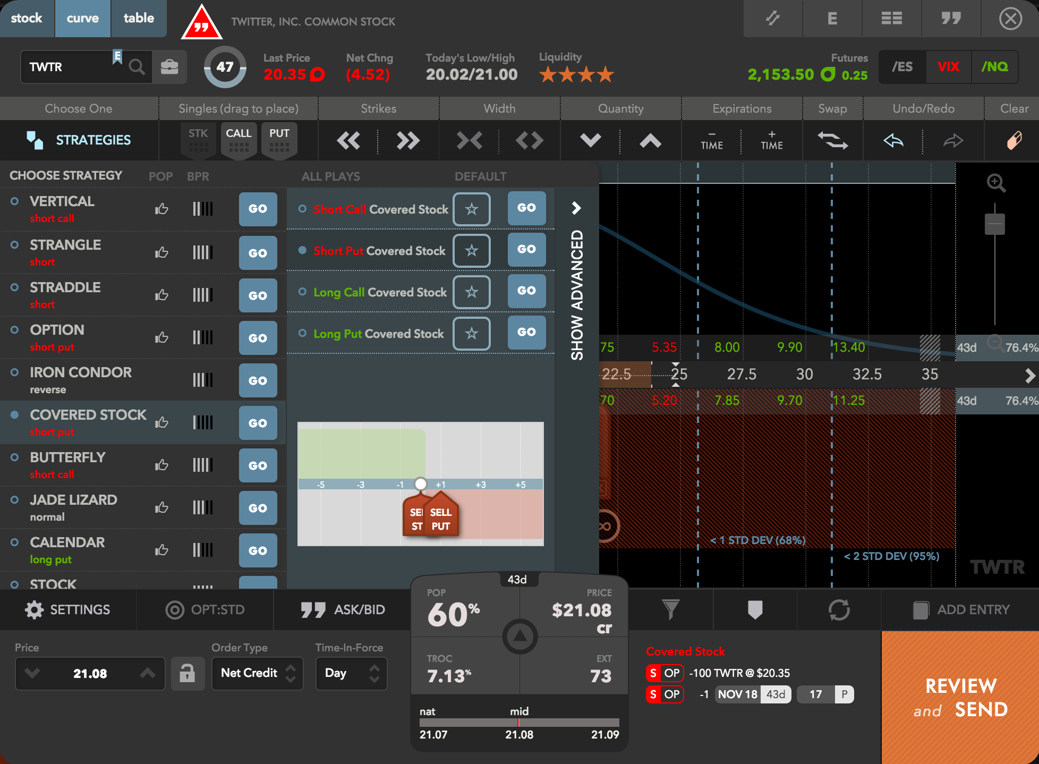Favorite the Short Put Covered Stock play

coord(471,251)
